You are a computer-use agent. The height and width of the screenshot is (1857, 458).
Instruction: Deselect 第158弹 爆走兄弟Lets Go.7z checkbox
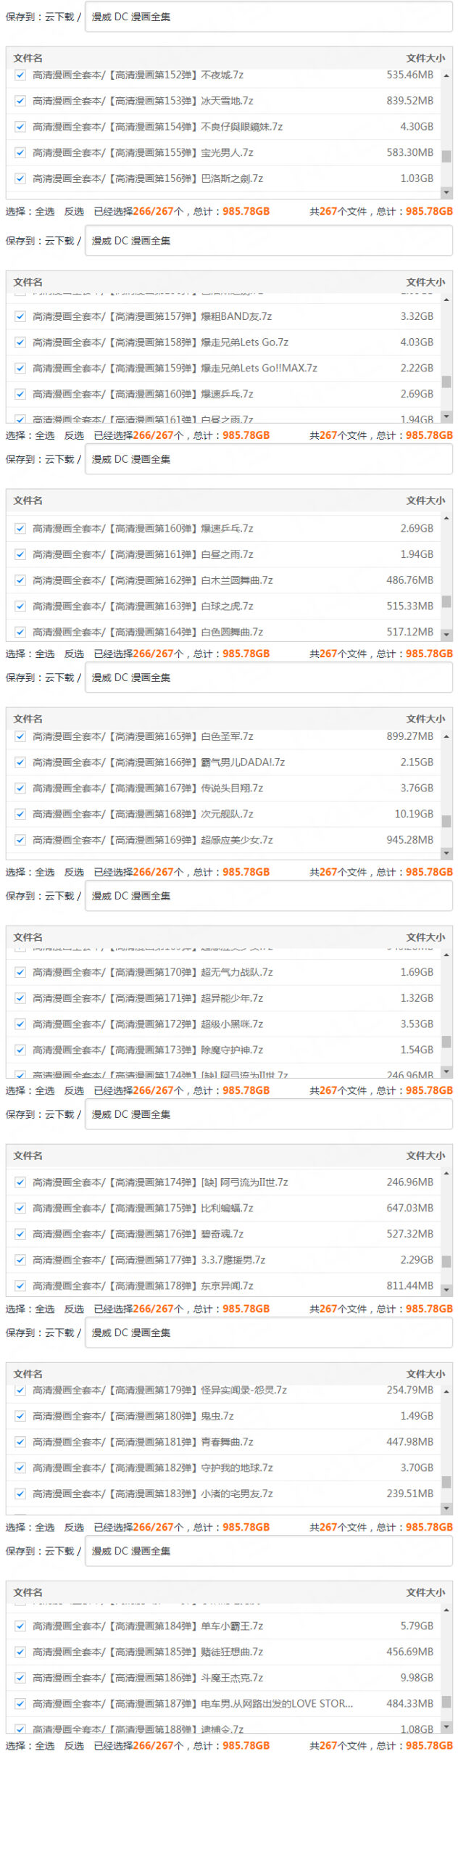pos(20,342)
